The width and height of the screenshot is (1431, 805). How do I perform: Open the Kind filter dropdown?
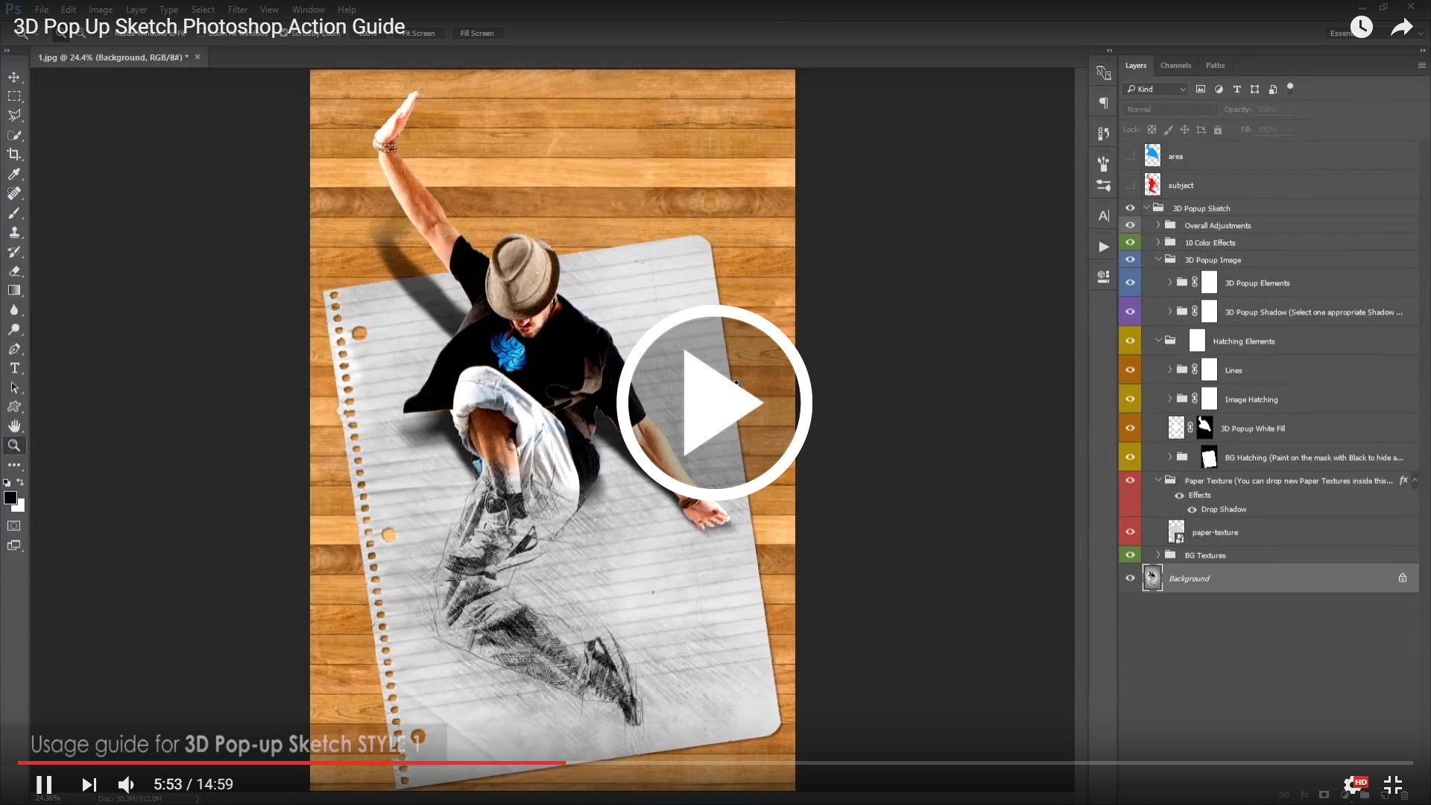1156,89
